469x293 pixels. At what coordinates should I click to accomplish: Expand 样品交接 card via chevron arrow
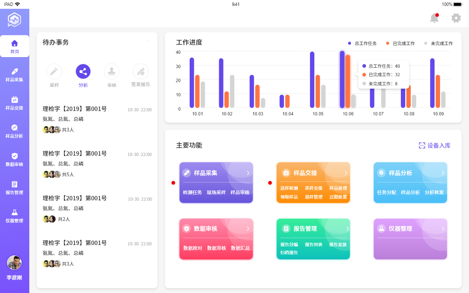346,173
